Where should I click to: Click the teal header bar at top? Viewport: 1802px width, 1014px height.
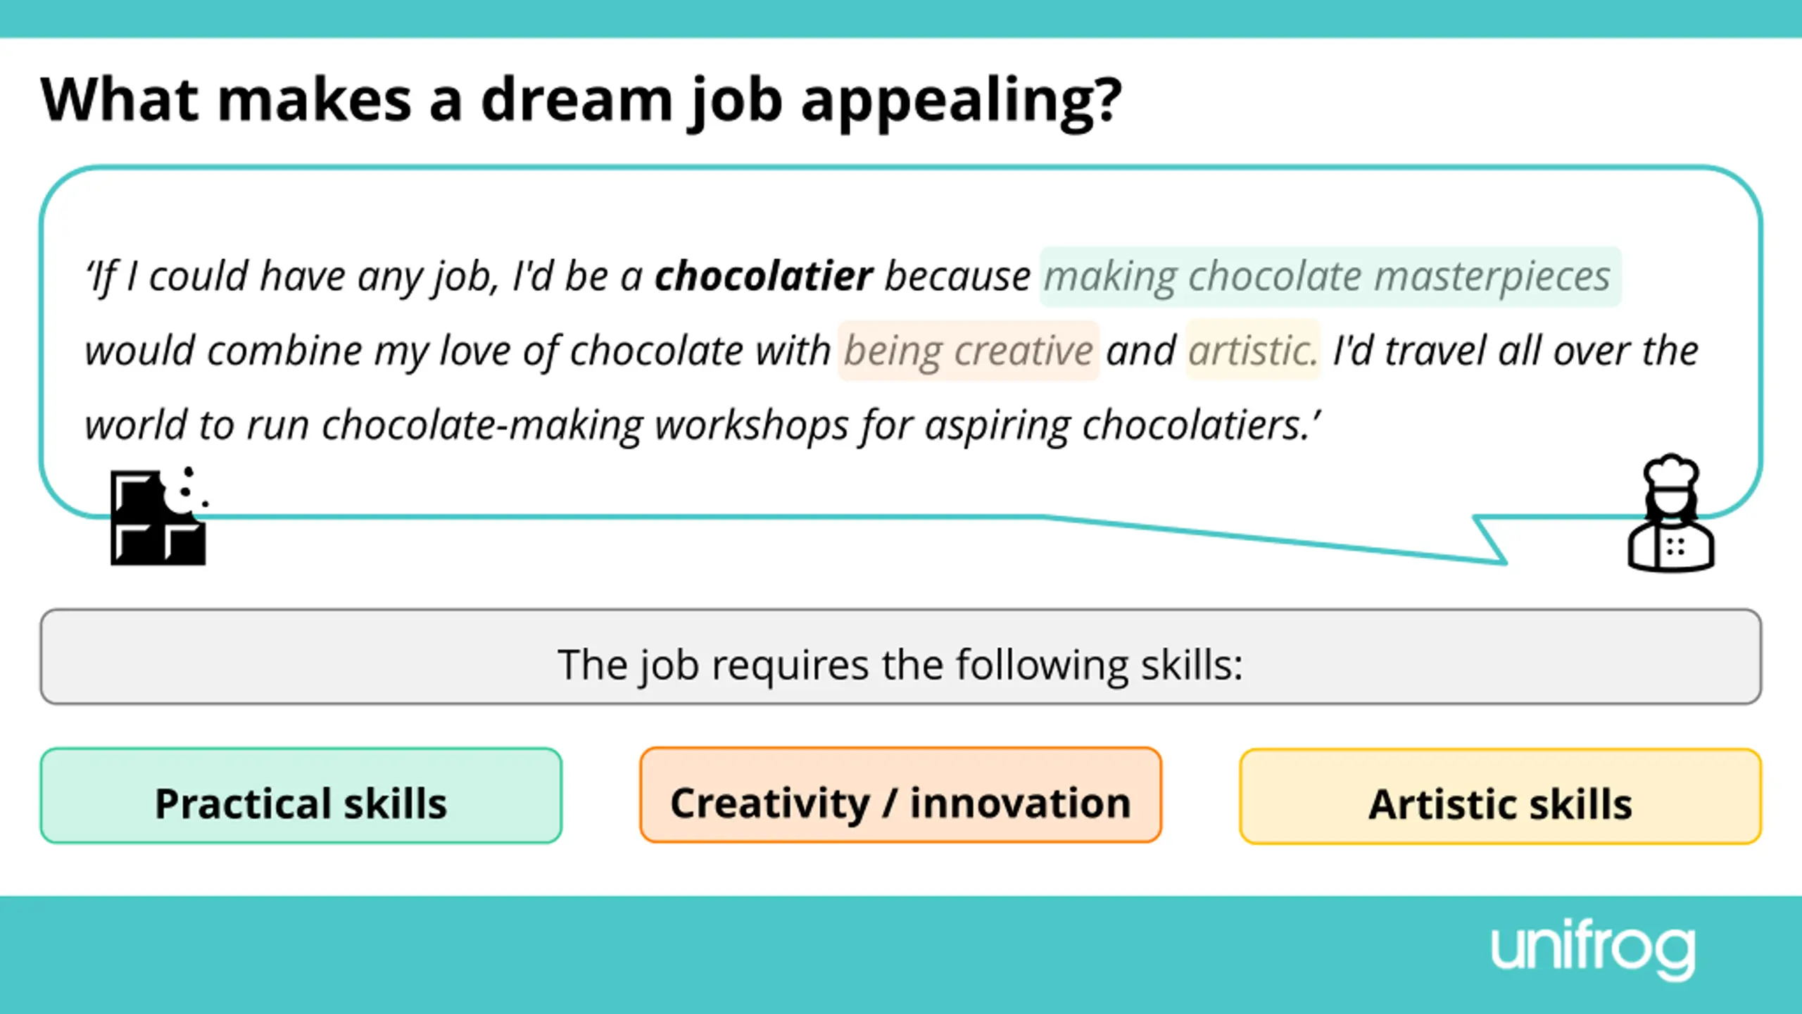click(901, 18)
